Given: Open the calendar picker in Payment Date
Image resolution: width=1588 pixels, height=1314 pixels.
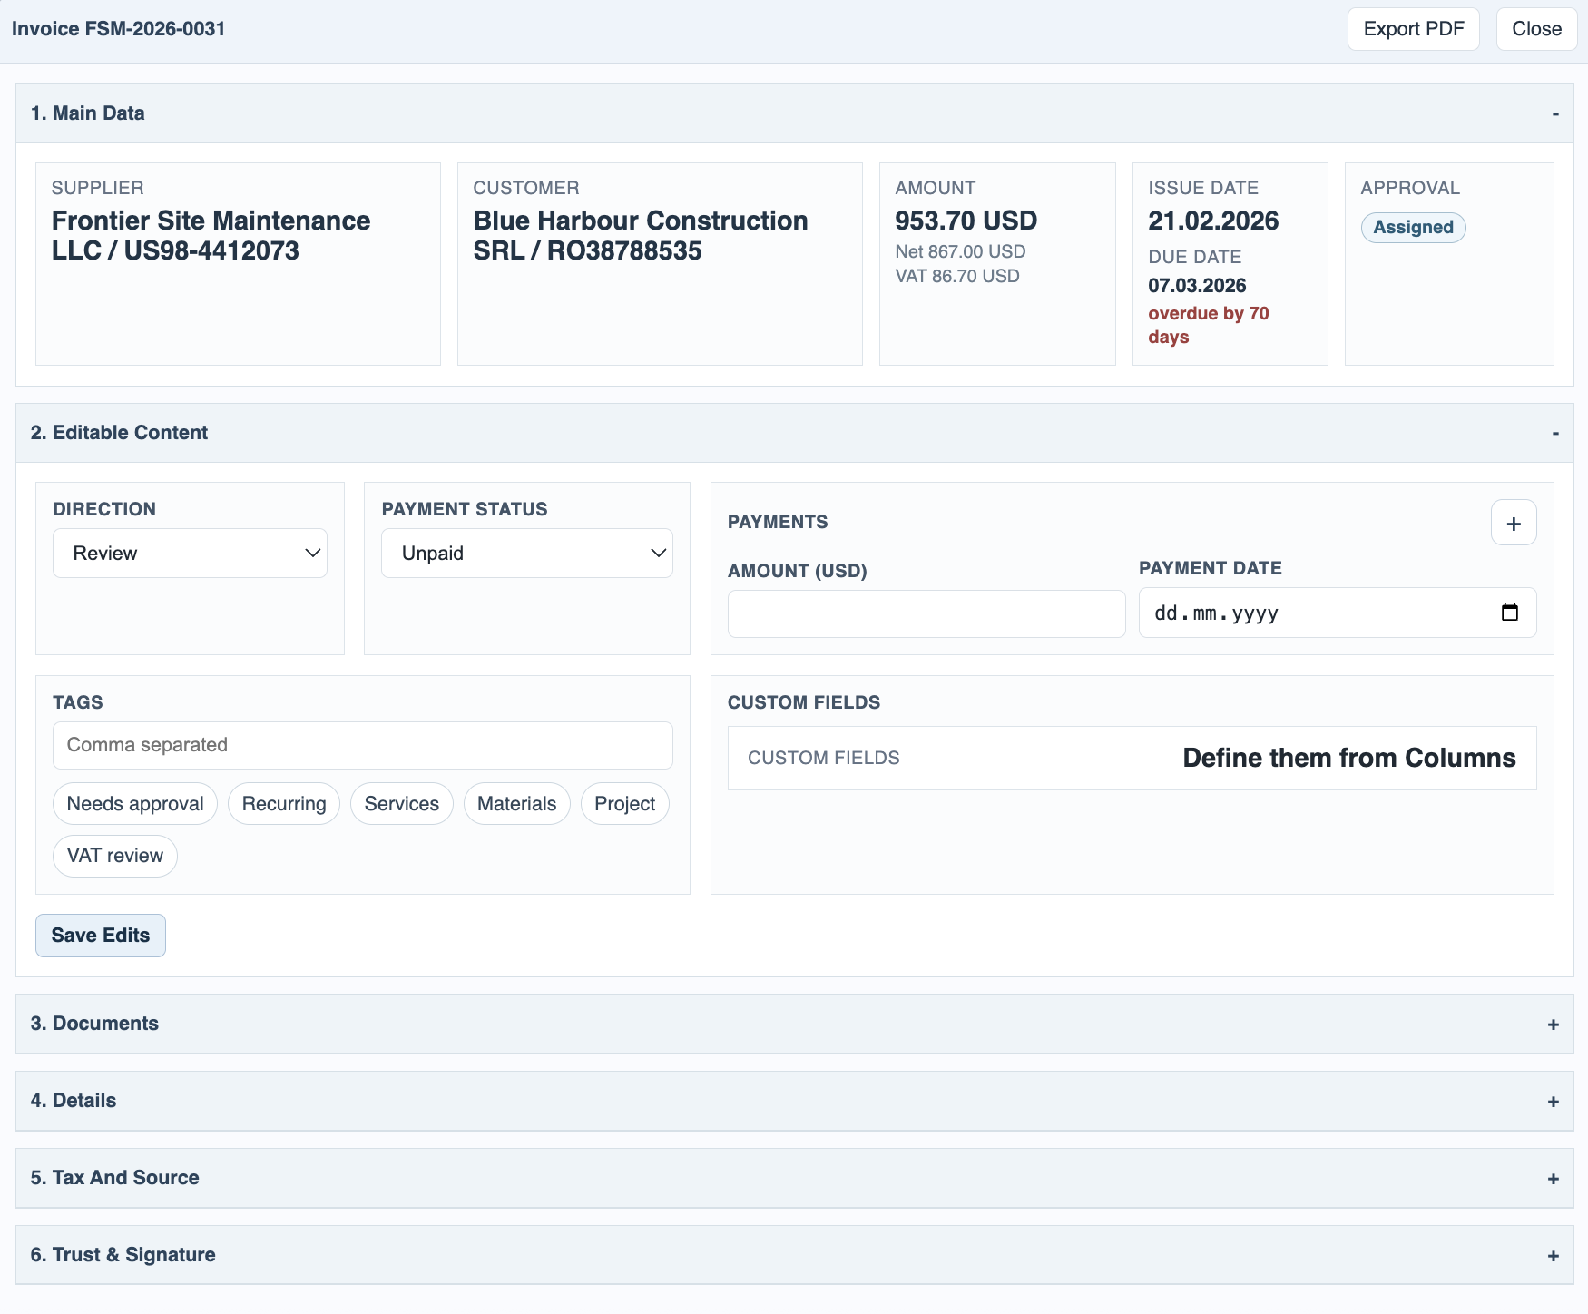Looking at the screenshot, I should (1510, 613).
